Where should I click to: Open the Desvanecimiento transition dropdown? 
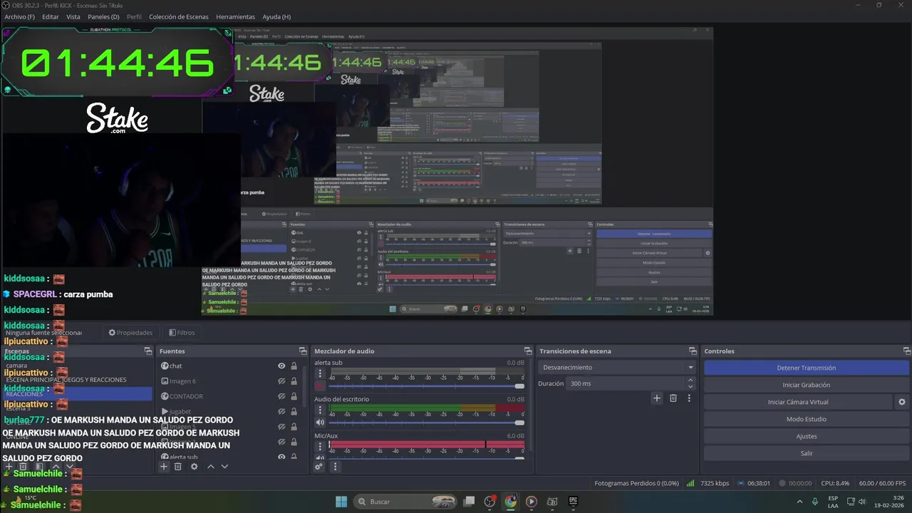[x=617, y=368]
